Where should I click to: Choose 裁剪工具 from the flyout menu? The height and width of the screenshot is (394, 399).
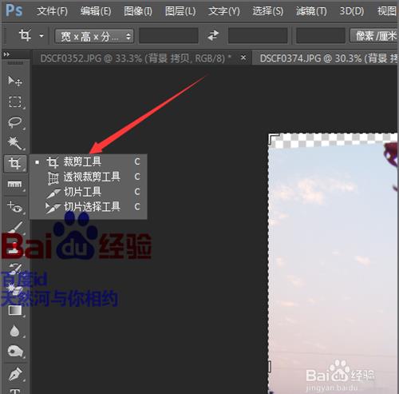[88, 161]
